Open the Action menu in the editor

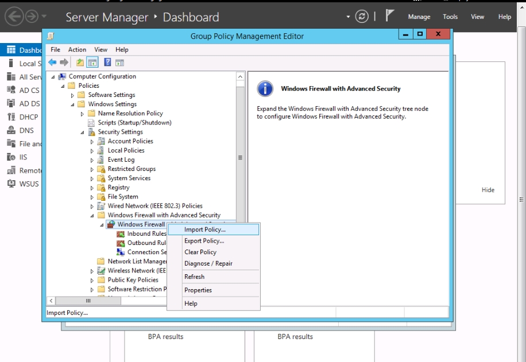[x=77, y=49]
